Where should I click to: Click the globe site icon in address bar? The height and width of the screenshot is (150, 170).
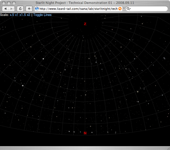tap(37, 8)
